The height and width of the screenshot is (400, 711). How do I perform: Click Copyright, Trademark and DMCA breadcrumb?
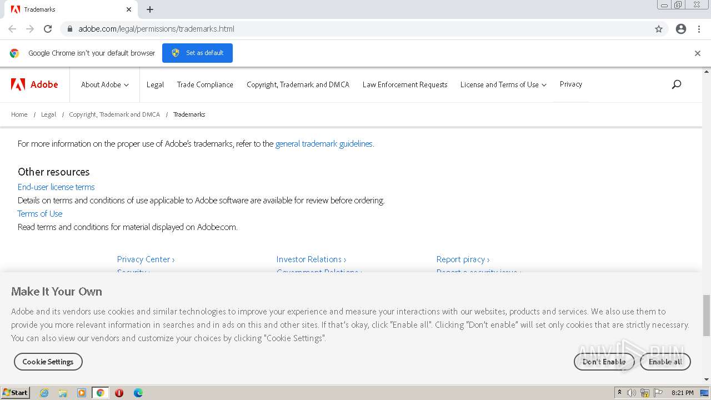(x=114, y=114)
